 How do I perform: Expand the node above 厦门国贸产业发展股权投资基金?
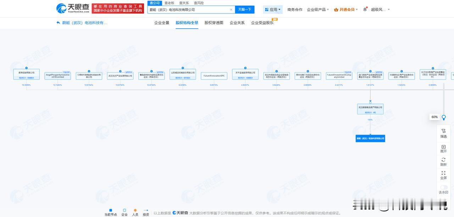pos(370,71)
